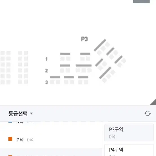This screenshot has width=156, height=156.
Task: Click the row number 2 label
Action: (46, 71)
